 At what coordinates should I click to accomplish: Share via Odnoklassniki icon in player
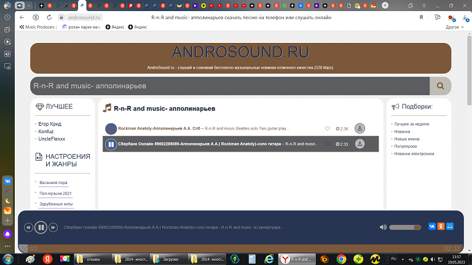coord(441,226)
